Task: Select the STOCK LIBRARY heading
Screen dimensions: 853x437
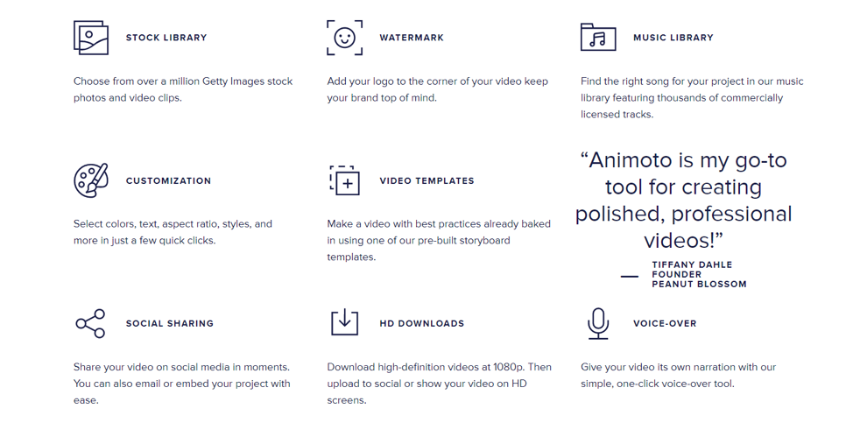Action: coord(166,38)
